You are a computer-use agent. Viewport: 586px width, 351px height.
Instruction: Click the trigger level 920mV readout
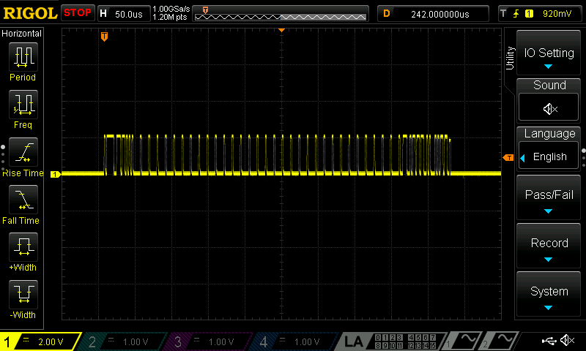[557, 14]
